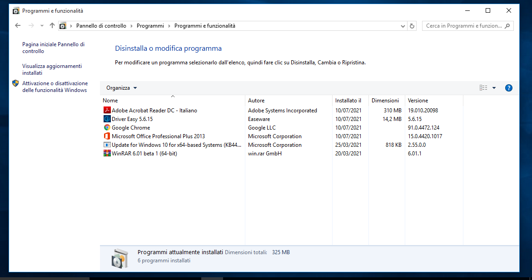Viewport: 532px width, 280px height.
Task: Click the Google Chrome icon in list
Action: tap(107, 127)
